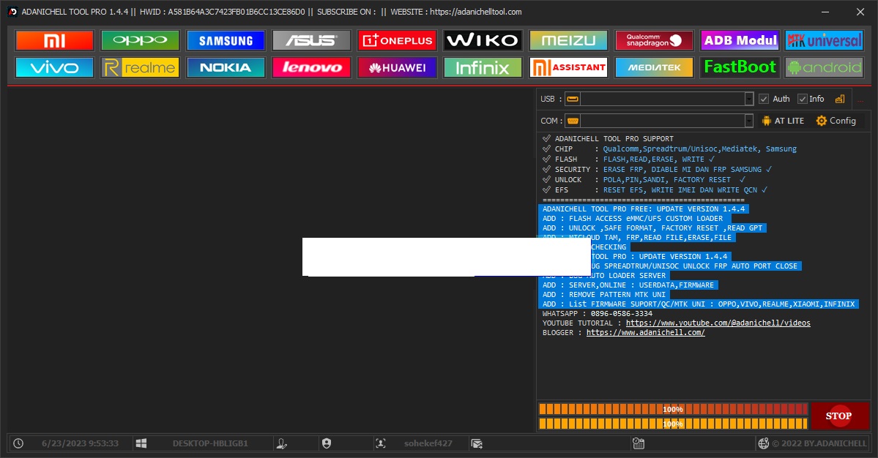Click the 'ADD : FLASH ACCESS eMMC/UFS' log line
The height and width of the screenshot is (458, 878).
click(x=633, y=219)
